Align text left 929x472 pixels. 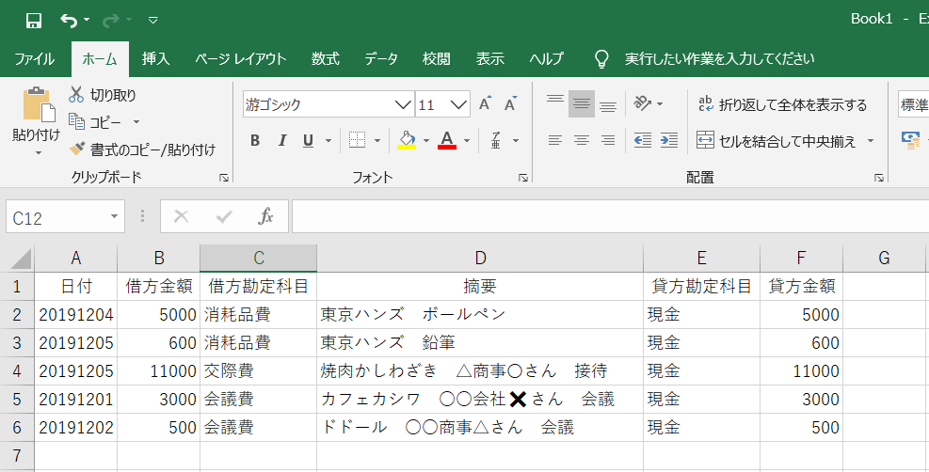pos(555,140)
